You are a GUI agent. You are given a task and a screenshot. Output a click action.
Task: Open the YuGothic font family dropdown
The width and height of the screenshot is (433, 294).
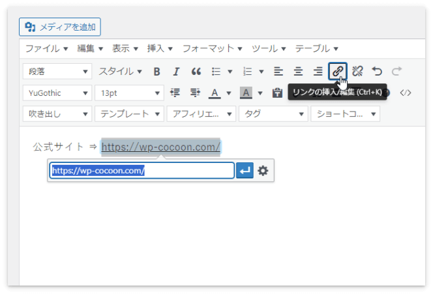point(57,93)
